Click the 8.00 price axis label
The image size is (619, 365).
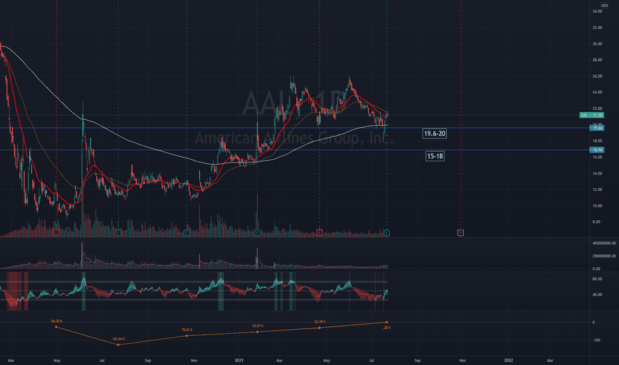(596, 222)
